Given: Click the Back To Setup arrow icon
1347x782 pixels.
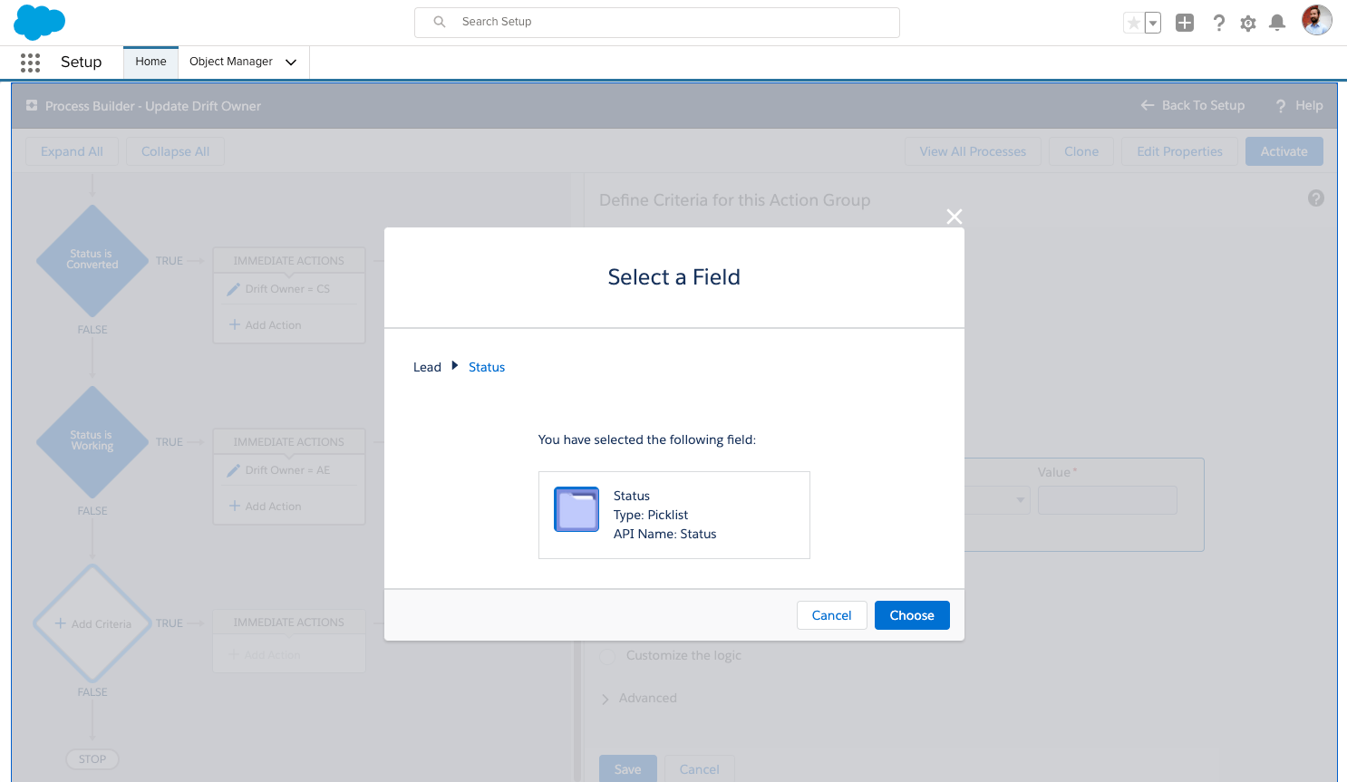Looking at the screenshot, I should pyautogui.click(x=1148, y=105).
